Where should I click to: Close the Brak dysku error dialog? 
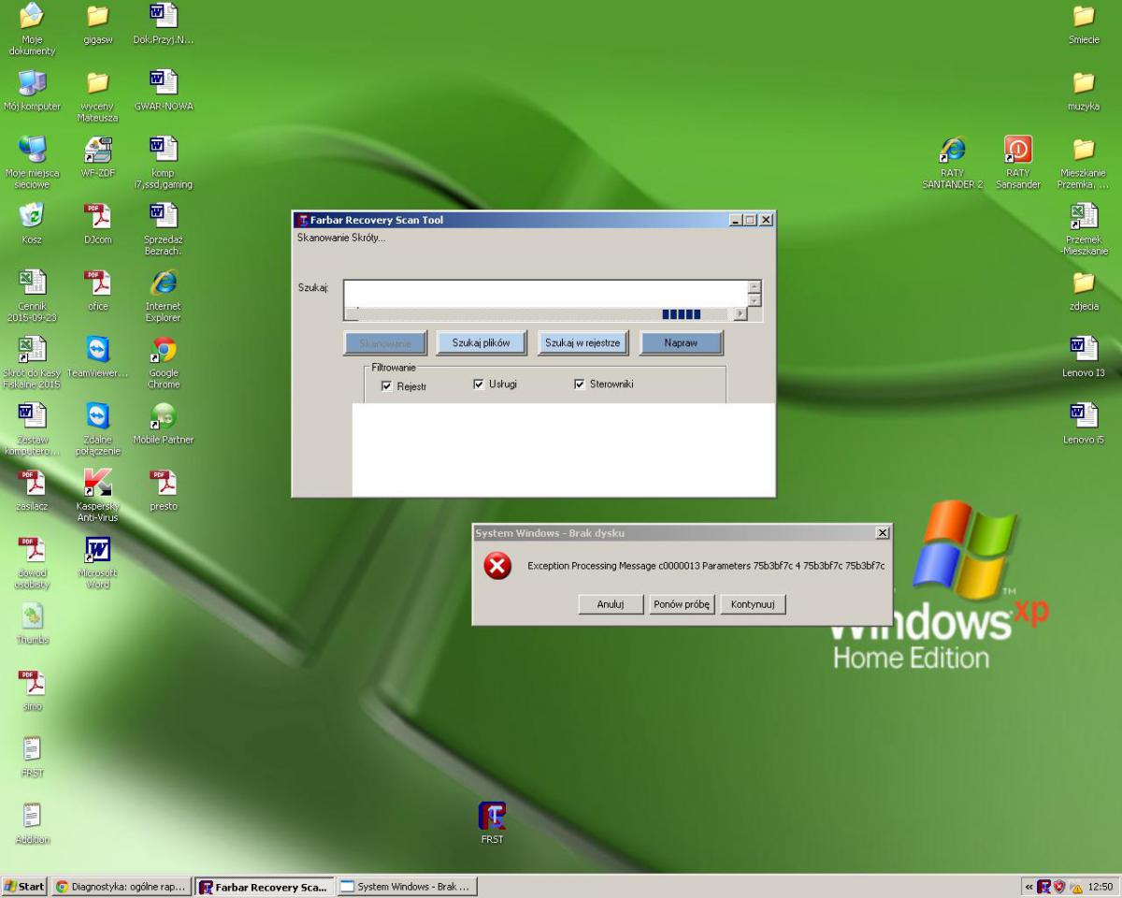[882, 532]
